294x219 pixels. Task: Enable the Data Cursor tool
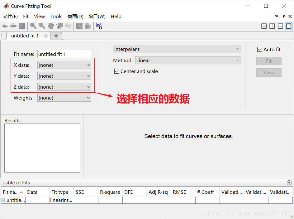[x=59, y=26]
